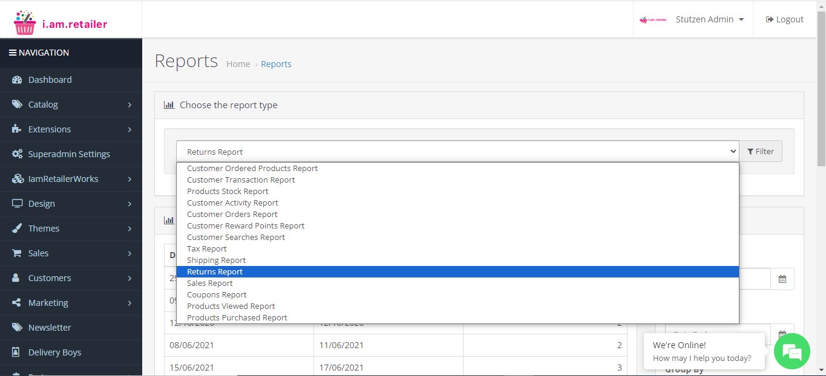Screen dimensions: 826x376
Task: Click the 08/06/2021 table cell
Action: click(x=239, y=345)
